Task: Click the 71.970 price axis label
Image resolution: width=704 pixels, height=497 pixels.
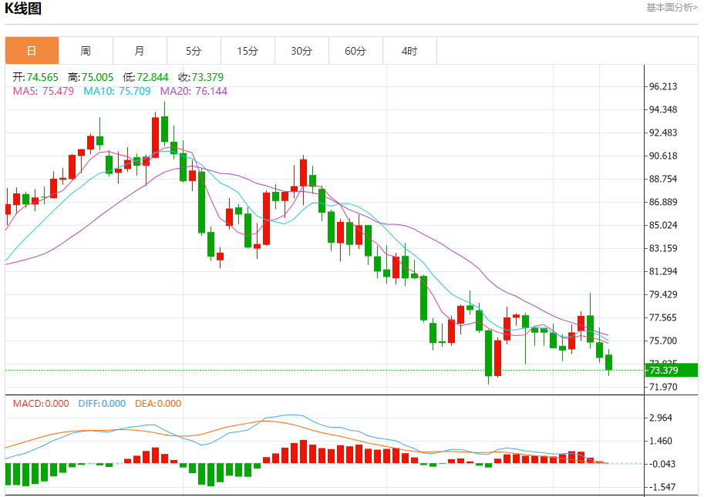Action: 663,387
